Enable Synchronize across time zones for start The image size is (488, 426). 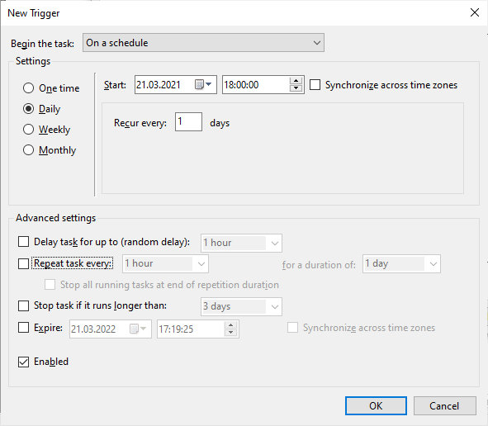315,85
